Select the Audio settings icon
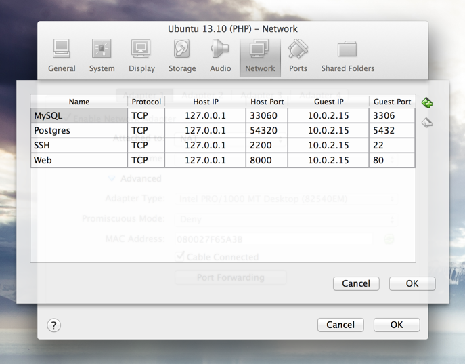465x364 pixels. [x=220, y=56]
